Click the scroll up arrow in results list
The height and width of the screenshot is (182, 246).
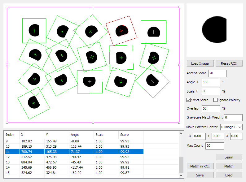[181, 134]
